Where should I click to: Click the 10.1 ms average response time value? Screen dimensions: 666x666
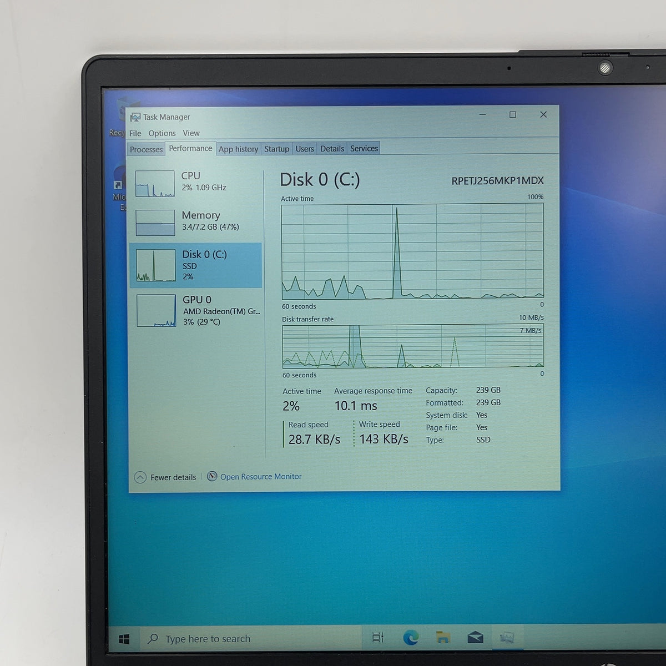tap(356, 406)
